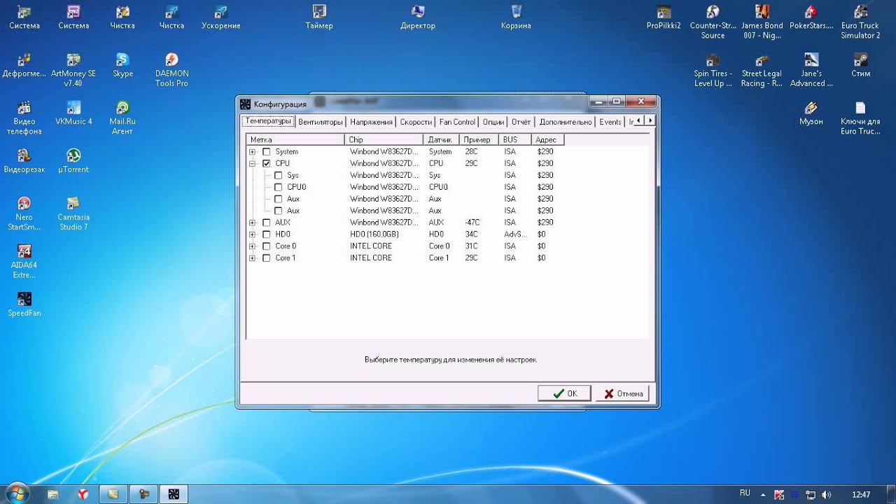896x504 pixels.
Task: Expand the AUX sensor node
Action: [x=253, y=222]
